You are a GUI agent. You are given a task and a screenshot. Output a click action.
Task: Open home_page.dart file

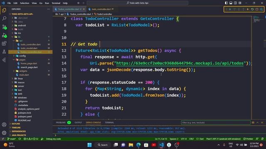coord(29,63)
